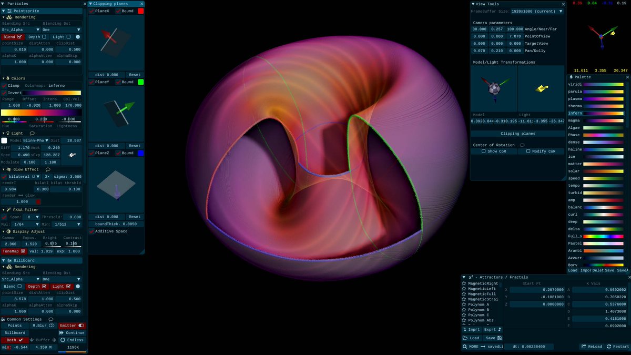Toggle the Invert colormap checkbox
631x355 pixels.
coord(4,93)
